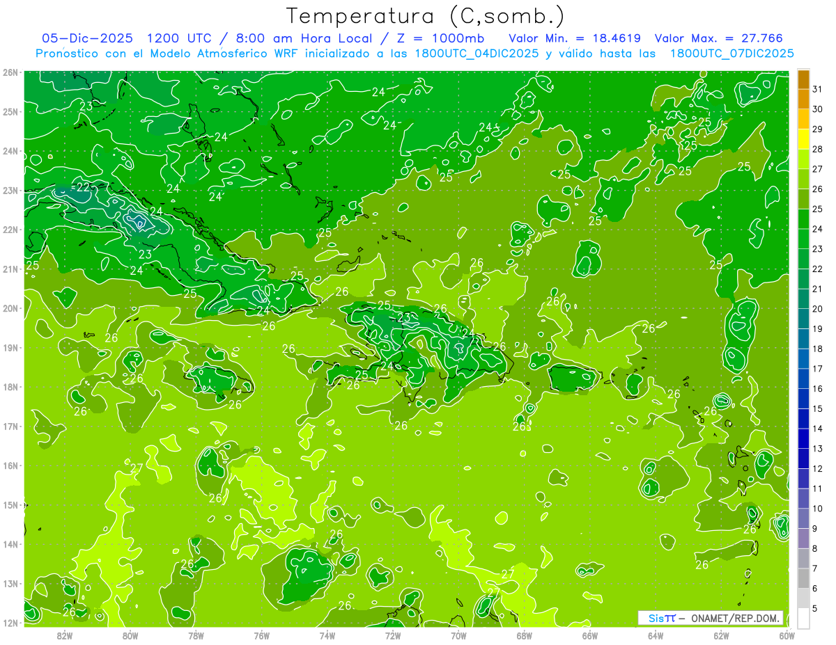Click the longitude label 66W
The width and height of the screenshot is (836, 645).
[590, 635]
